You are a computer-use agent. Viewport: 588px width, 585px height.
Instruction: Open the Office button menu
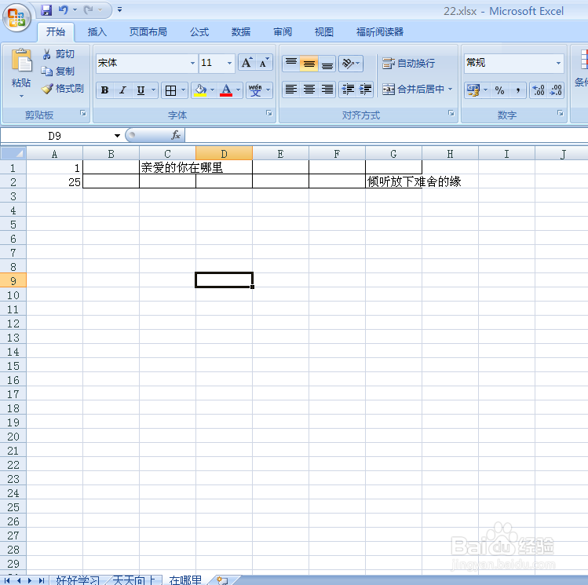point(16,17)
